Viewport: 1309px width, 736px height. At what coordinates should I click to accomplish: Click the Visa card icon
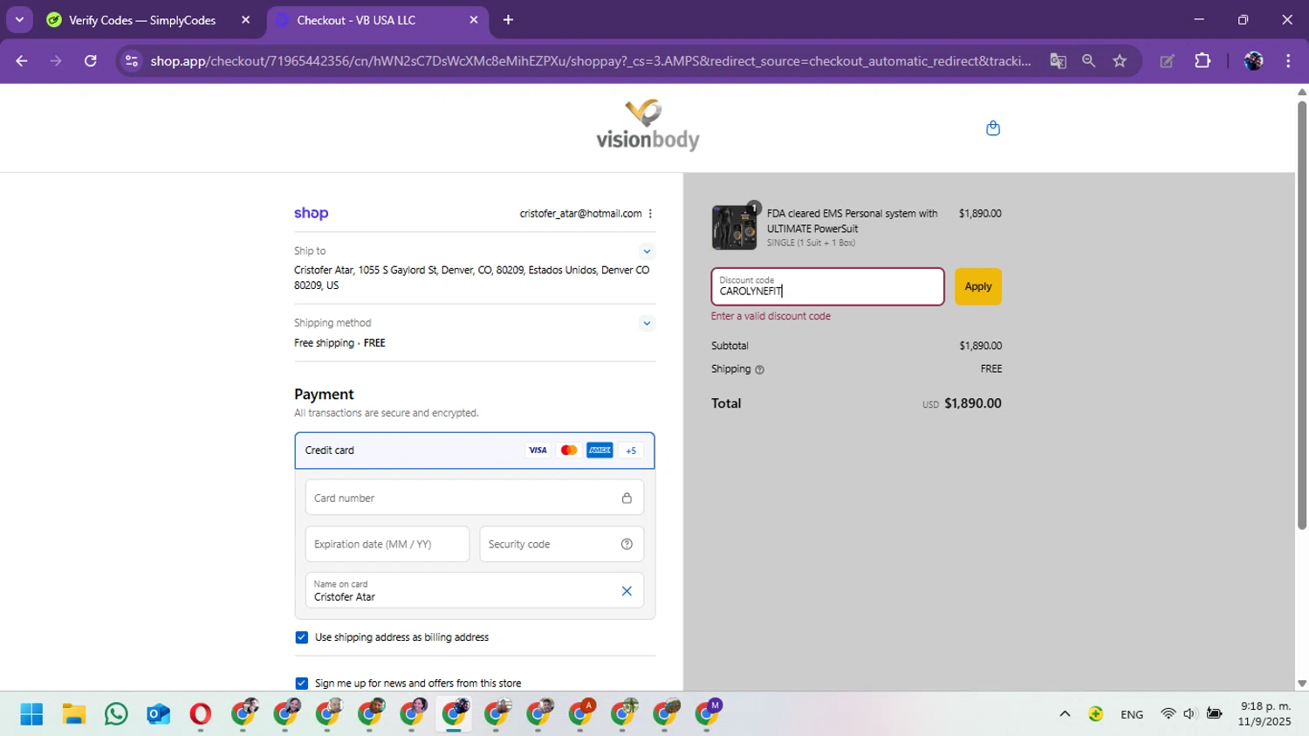click(x=538, y=451)
